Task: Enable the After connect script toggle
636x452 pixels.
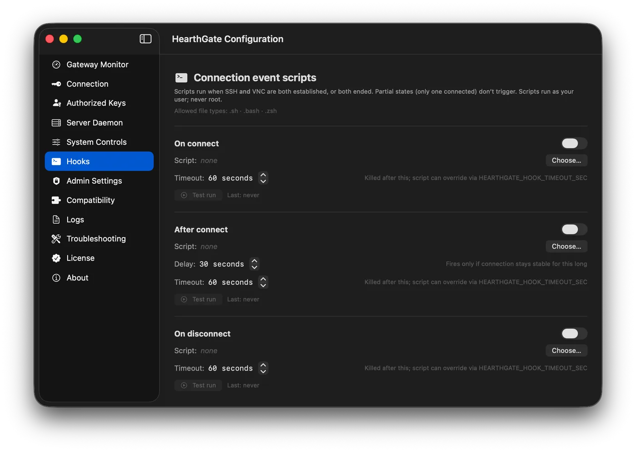Action: (574, 230)
